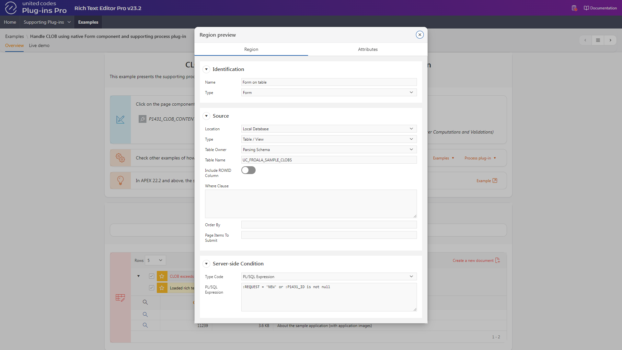Go to the next example arrow
The width and height of the screenshot is (622, 350).
[610, 40]
